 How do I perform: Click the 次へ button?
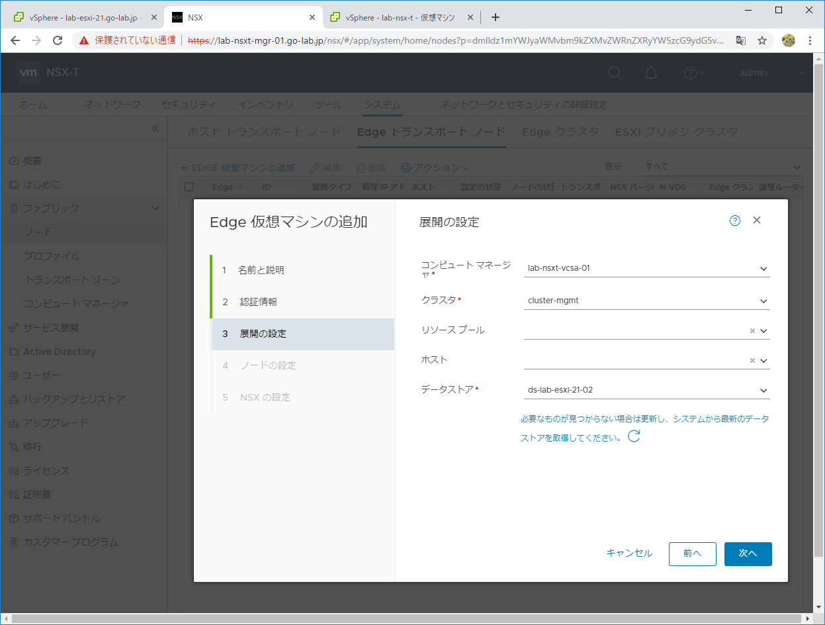tap(748, 553)
